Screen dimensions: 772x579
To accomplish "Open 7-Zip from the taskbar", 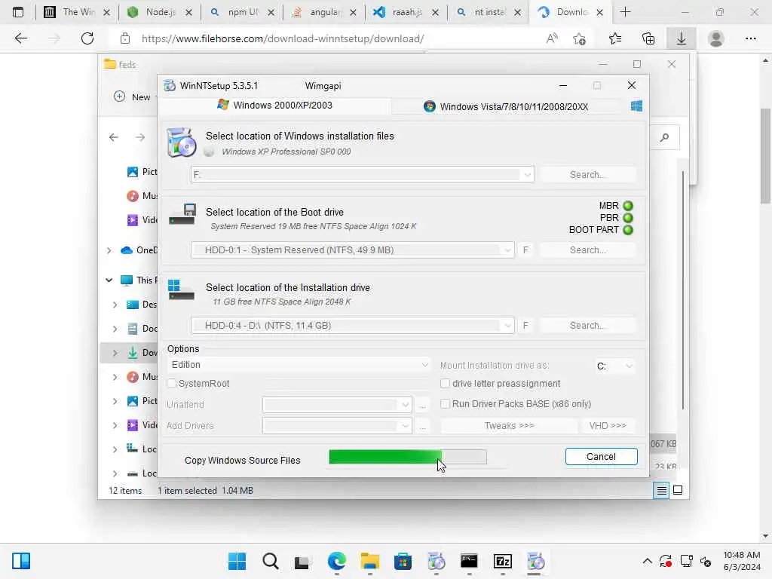I will [503, 561].
